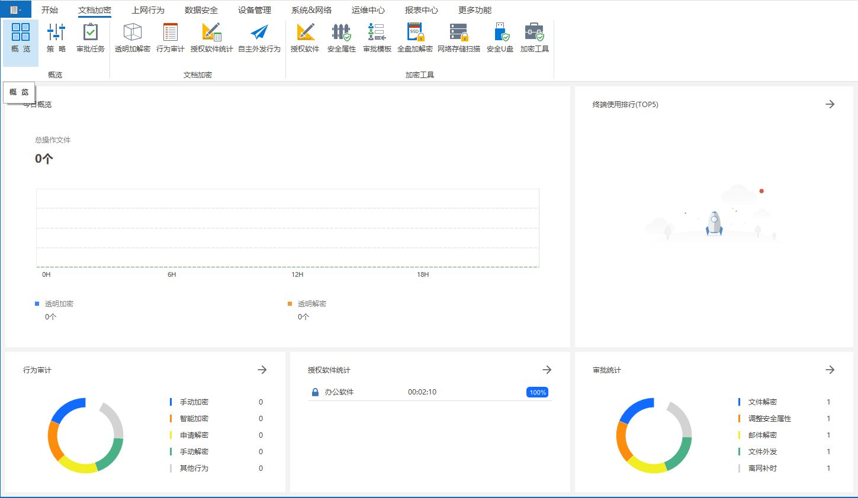Open the 策略 settings icon
This screenshot has height=498, width=858.
coord(56,38)
